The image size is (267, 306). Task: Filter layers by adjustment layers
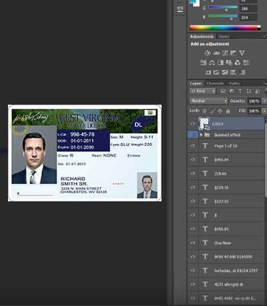[232, 91]
